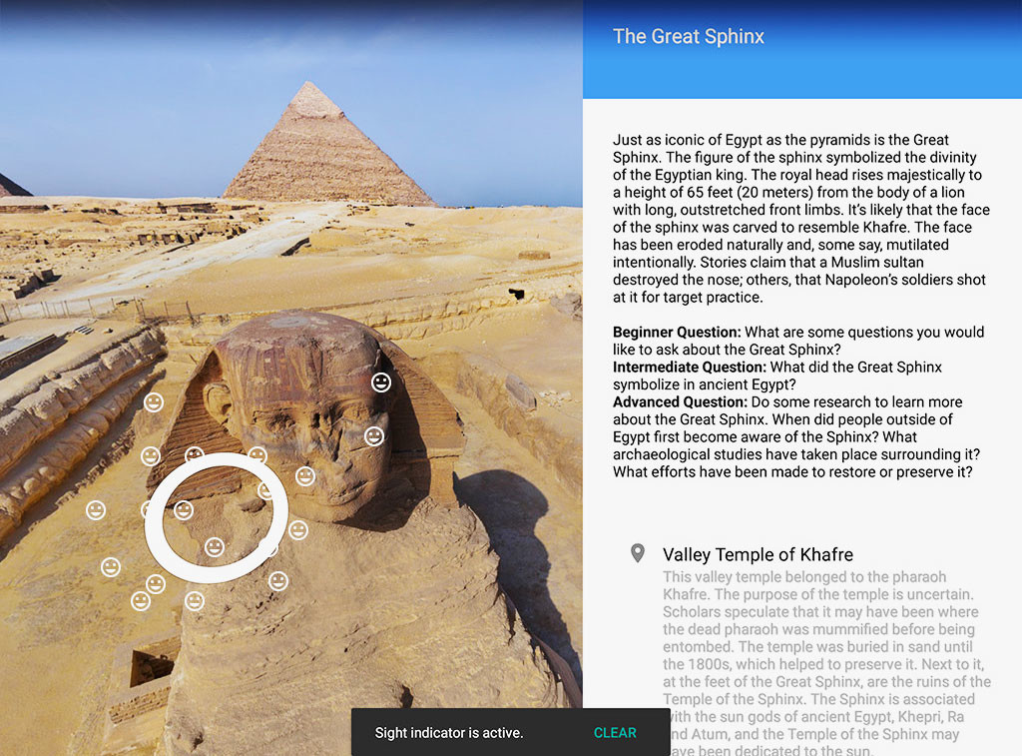
Task: Click the Sphinx's face in the panorama
Action: point(319,450)
